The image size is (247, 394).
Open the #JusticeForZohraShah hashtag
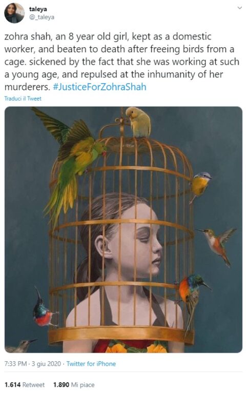99,87
